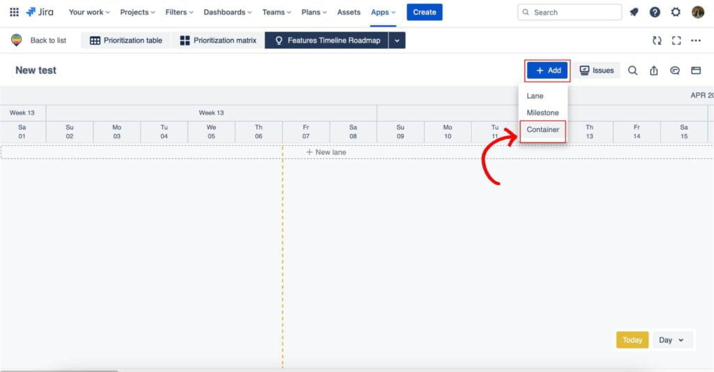
Task: Open the Issues panel button
Action: coord(597,70)
